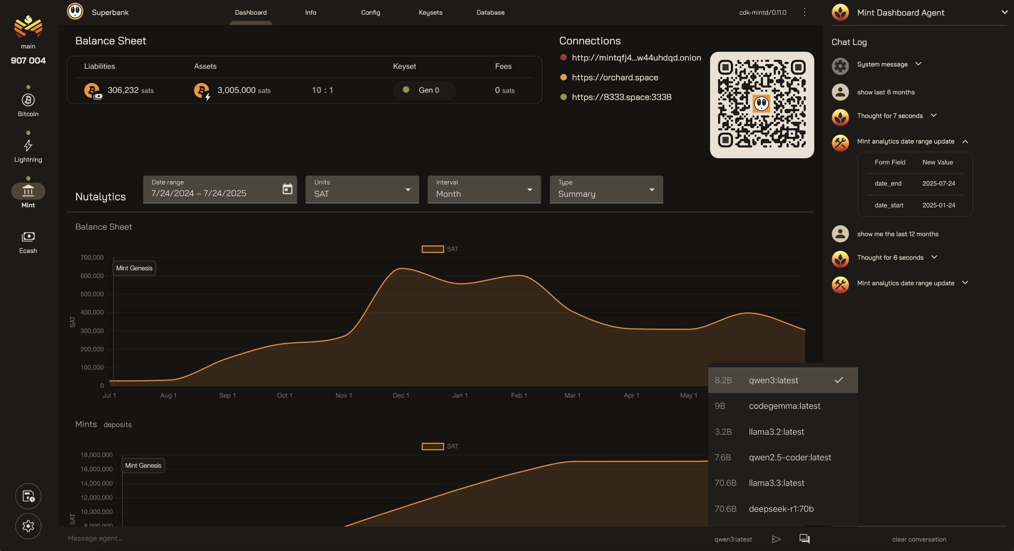Switch to the Keysets tab
1014x551 pixels.
click(430, 12)
